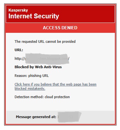Click the bold URL: label

tap(19, 50)
